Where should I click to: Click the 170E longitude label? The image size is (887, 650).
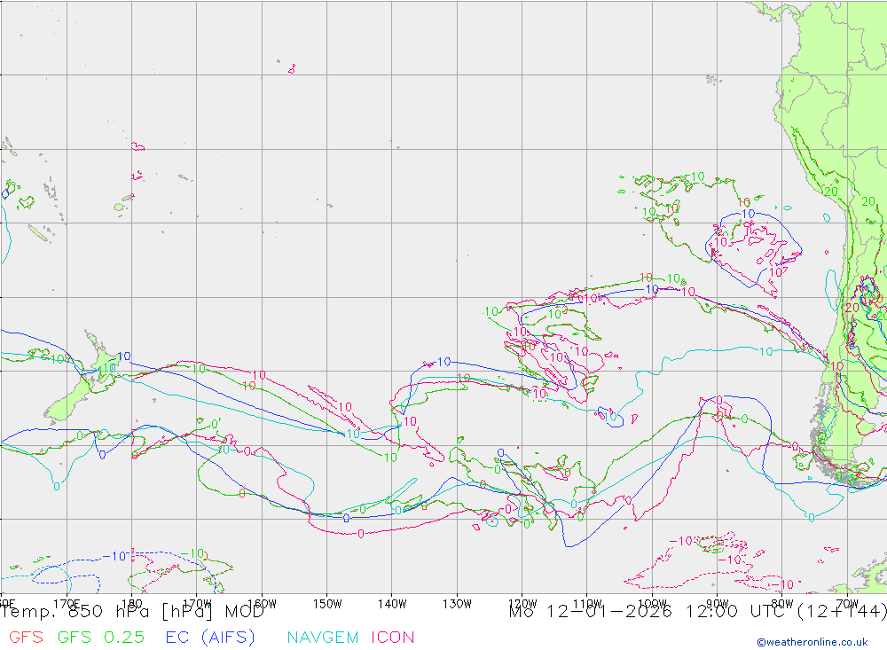67,603
